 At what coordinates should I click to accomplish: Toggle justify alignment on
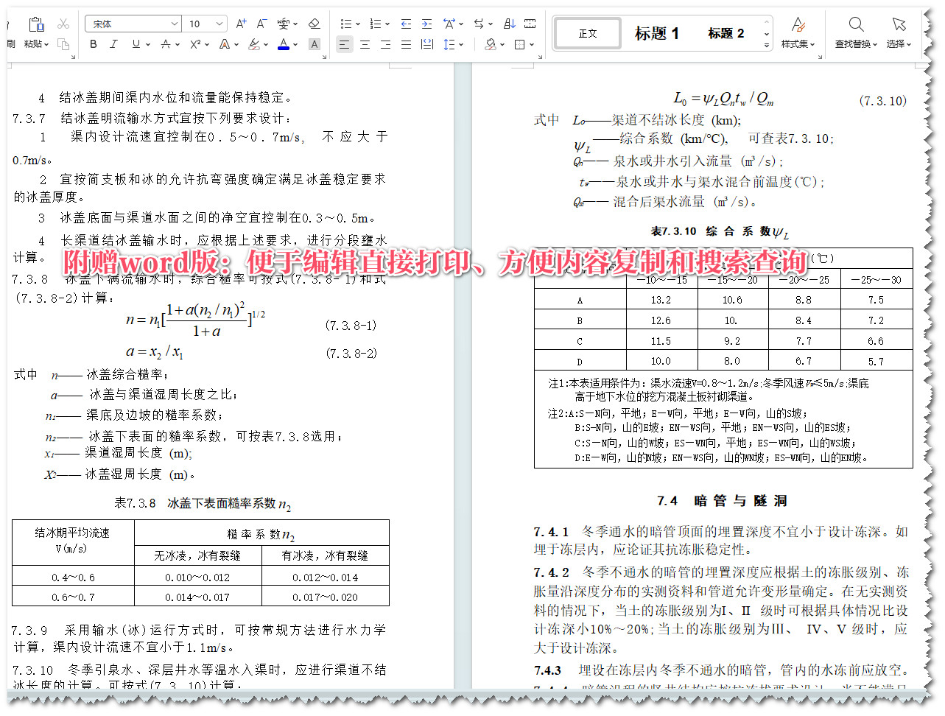404,43
